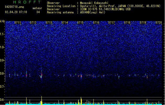
Task: Click the kHz axis unit label
Action: pos(2,21)
